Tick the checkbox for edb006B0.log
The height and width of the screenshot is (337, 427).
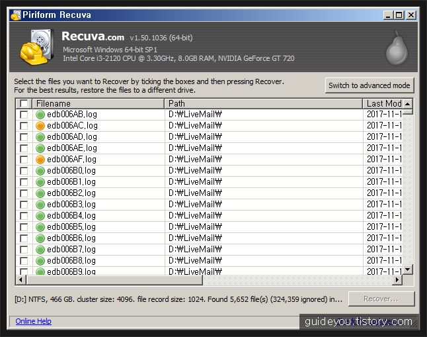coord(24,171)
